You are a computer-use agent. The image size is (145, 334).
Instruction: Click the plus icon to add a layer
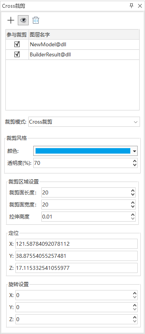(10, 21)
